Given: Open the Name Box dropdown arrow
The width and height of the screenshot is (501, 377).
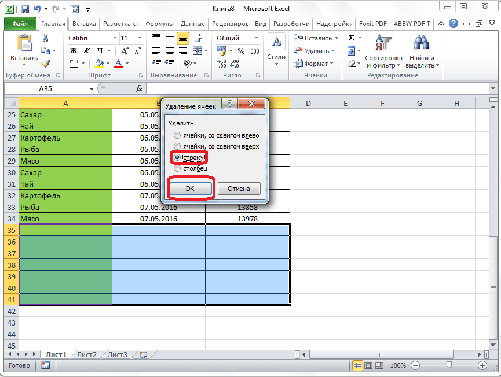Looking at the screenshot, I should coord(92,89).
